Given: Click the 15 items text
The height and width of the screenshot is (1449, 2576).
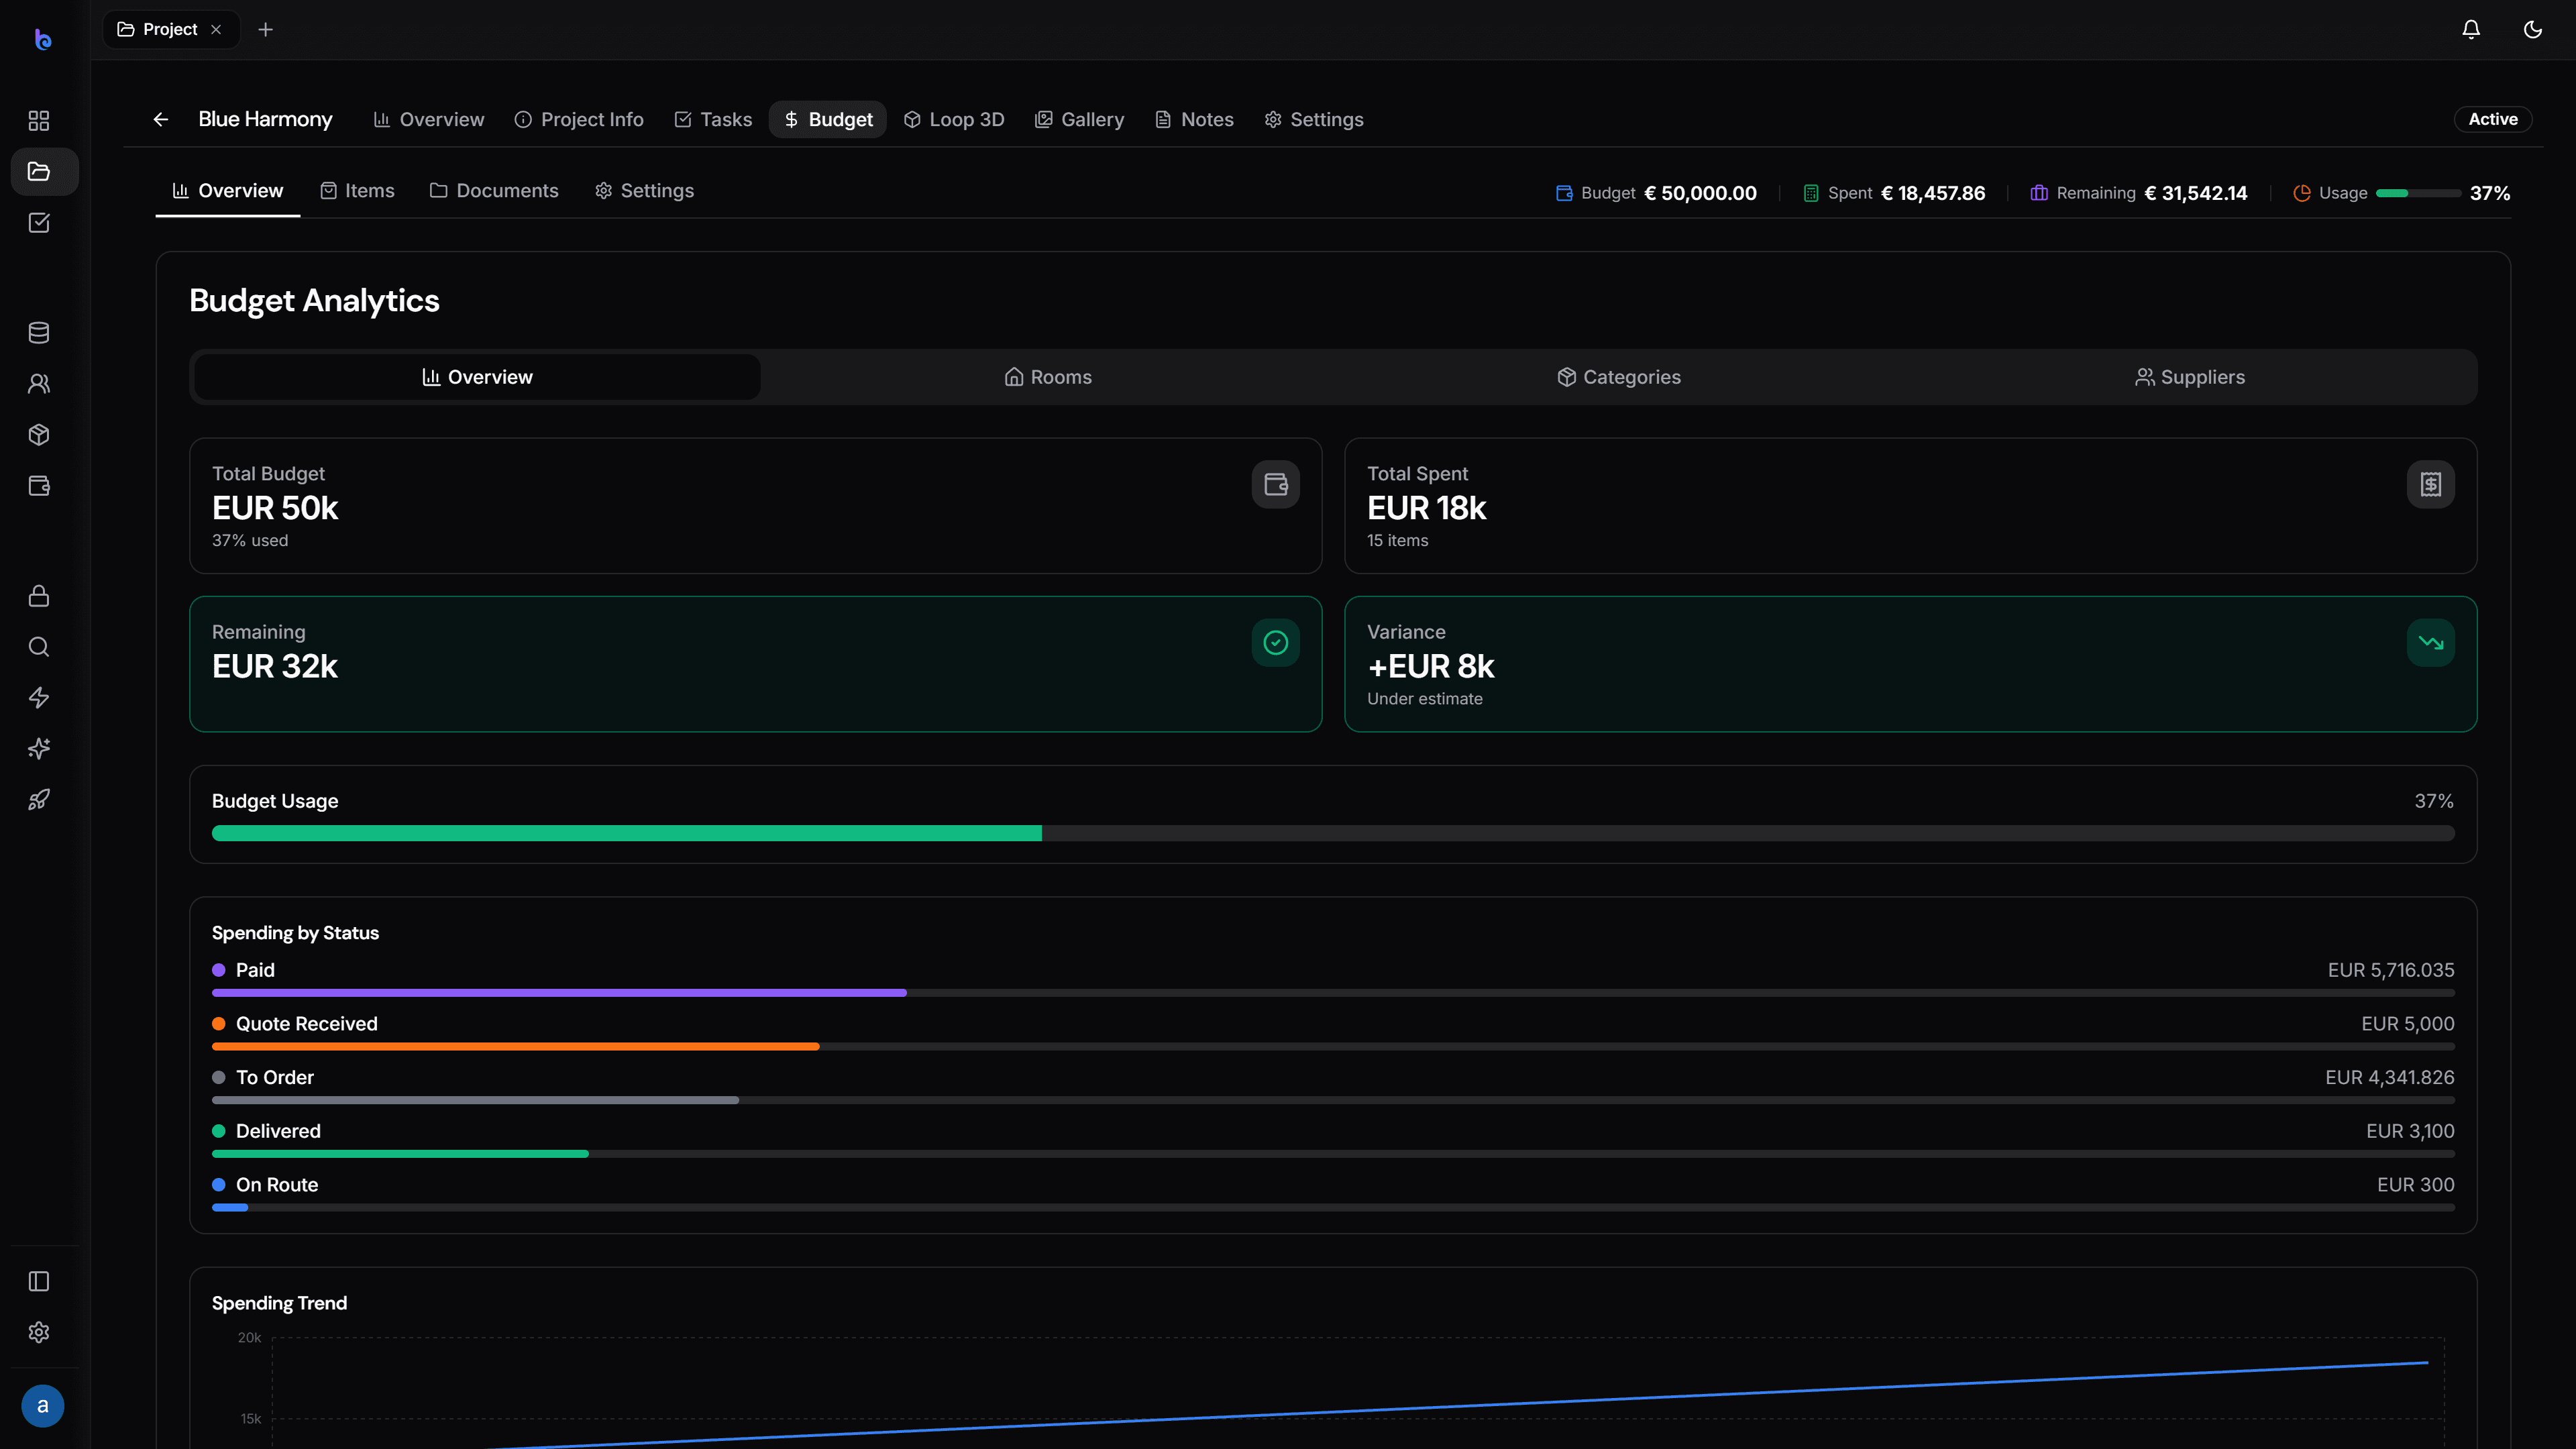Looking at the screenshot, I should pyautogui.click(x=1397, y=540).
